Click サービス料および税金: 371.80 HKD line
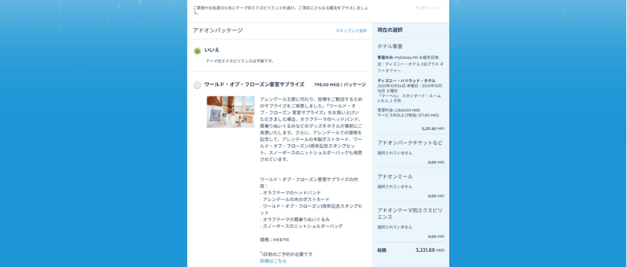Image resolution: width=627 pixels, height=267 pixels. click(x=408, y=115)
